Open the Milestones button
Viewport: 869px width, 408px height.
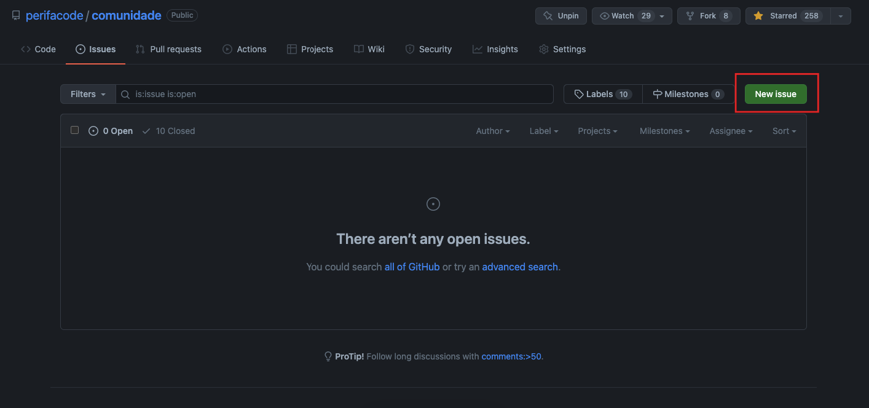[x=688, y=94]
